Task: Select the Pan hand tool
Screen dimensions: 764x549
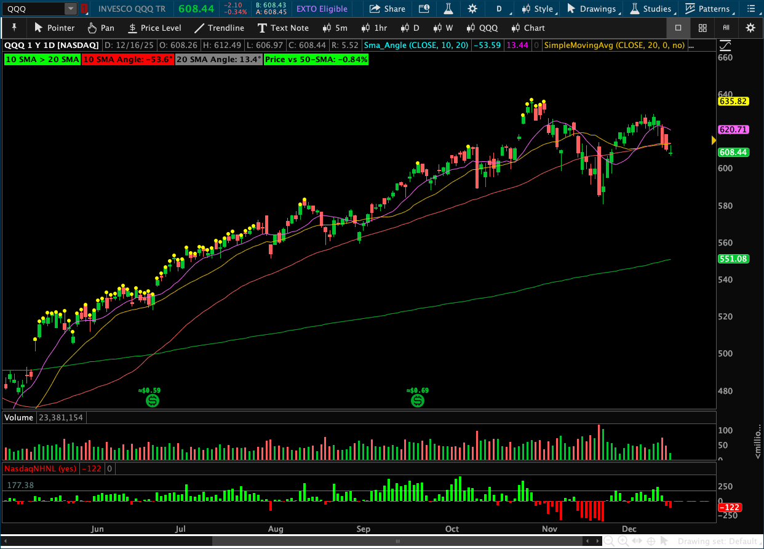Action: 100,28
